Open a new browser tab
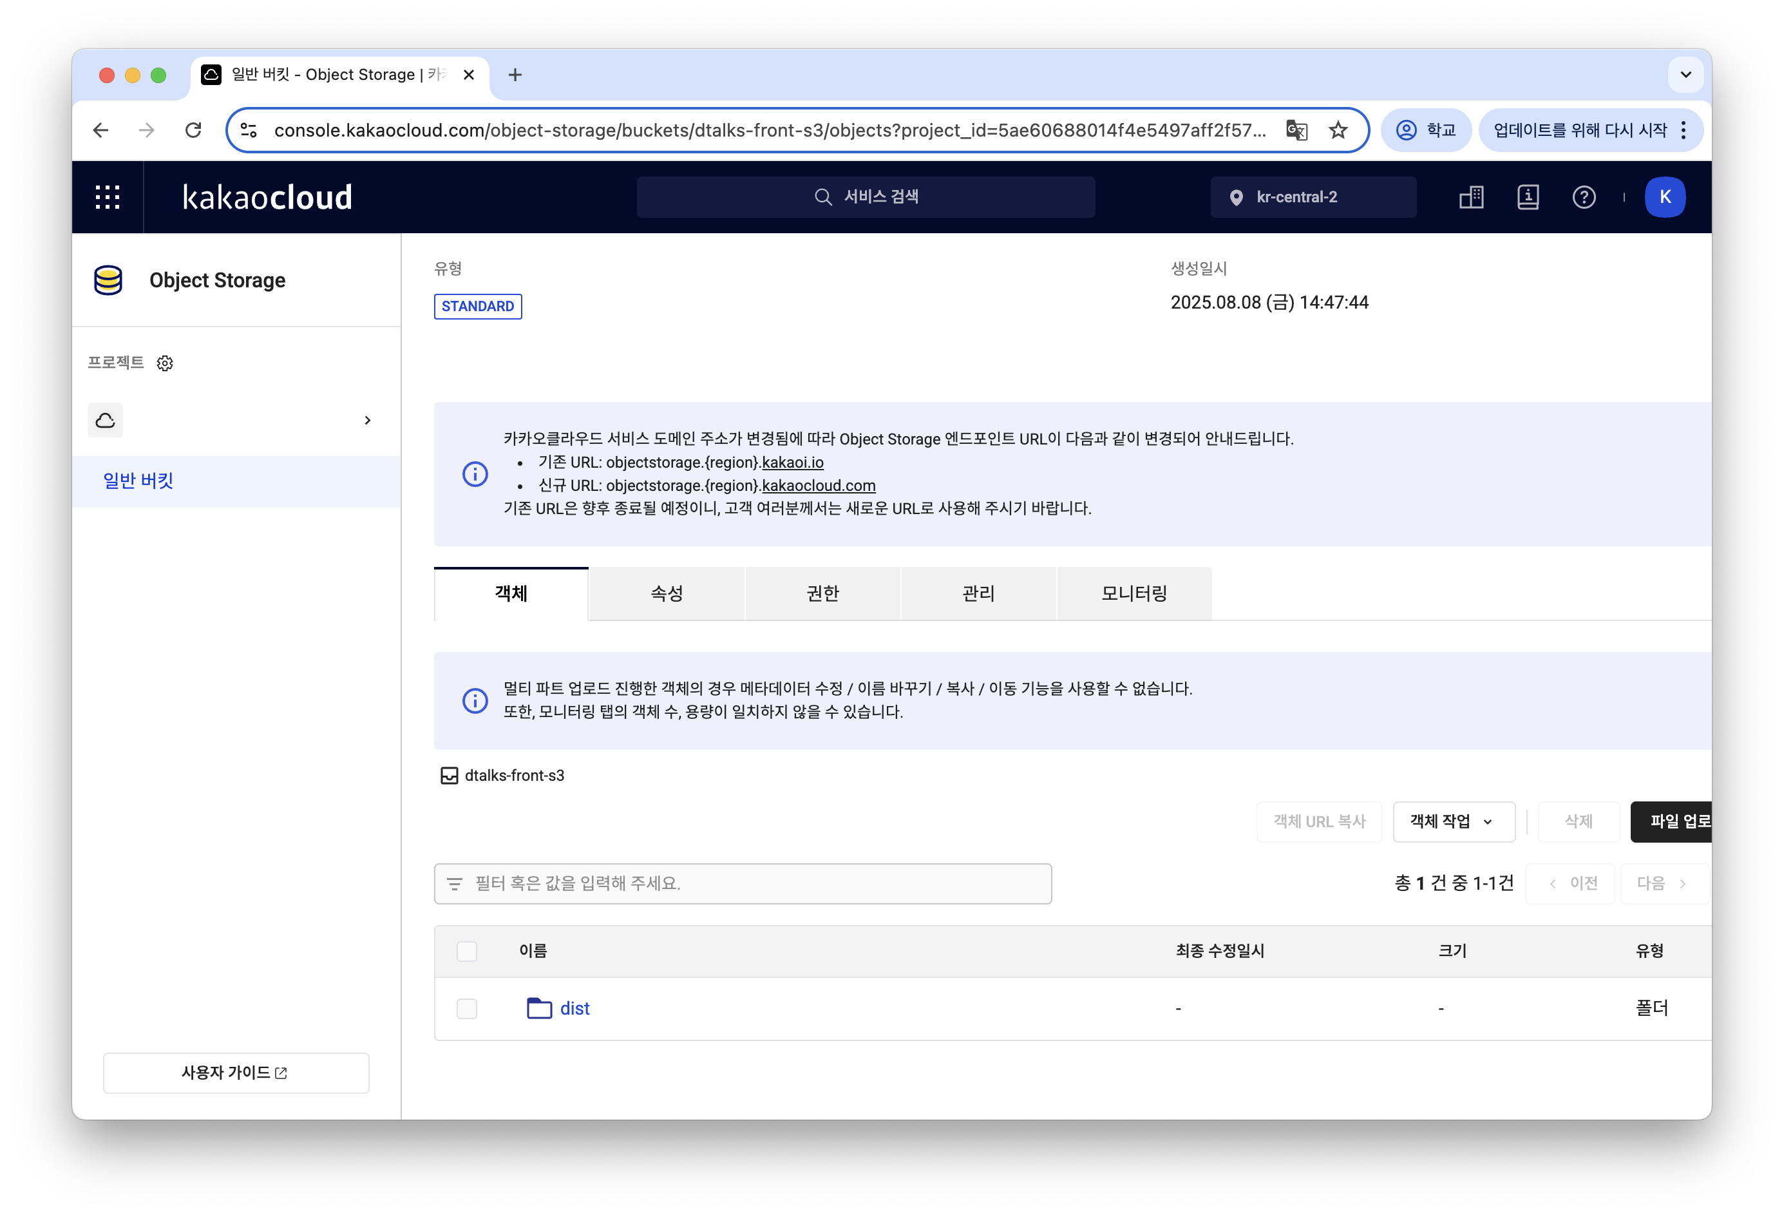1784x1215 pixels. click(515, 75)
